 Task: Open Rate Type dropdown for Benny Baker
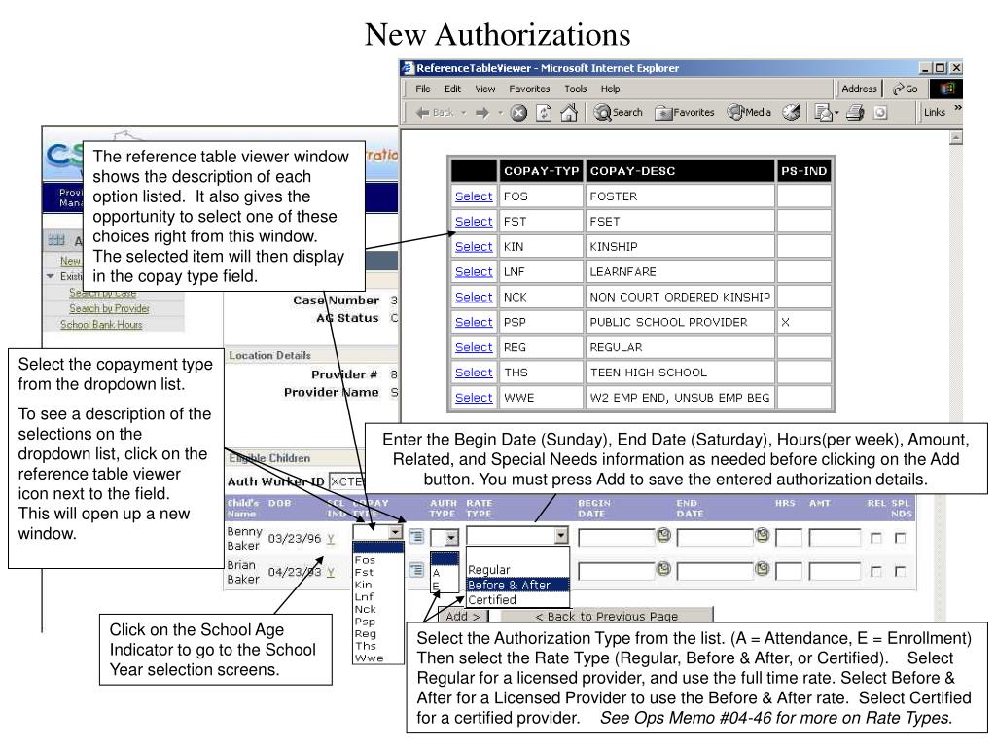561,535
